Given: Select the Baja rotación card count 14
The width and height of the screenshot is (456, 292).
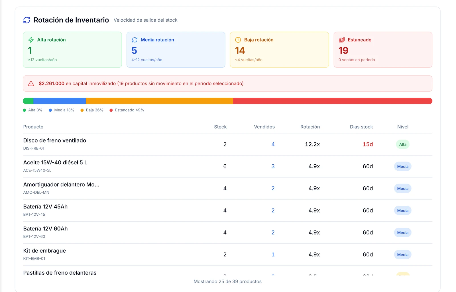Looking at the screenshot, I should [240, 50].
